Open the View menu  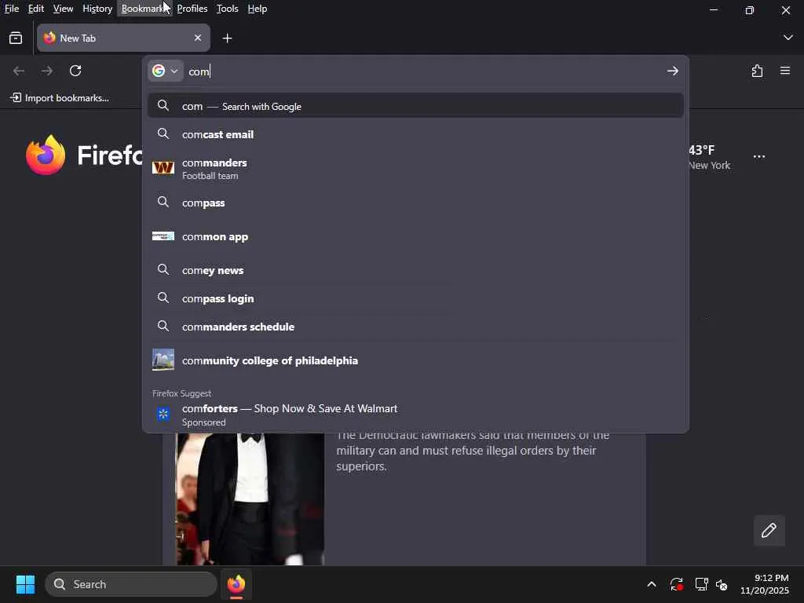(x=63, y=9)
